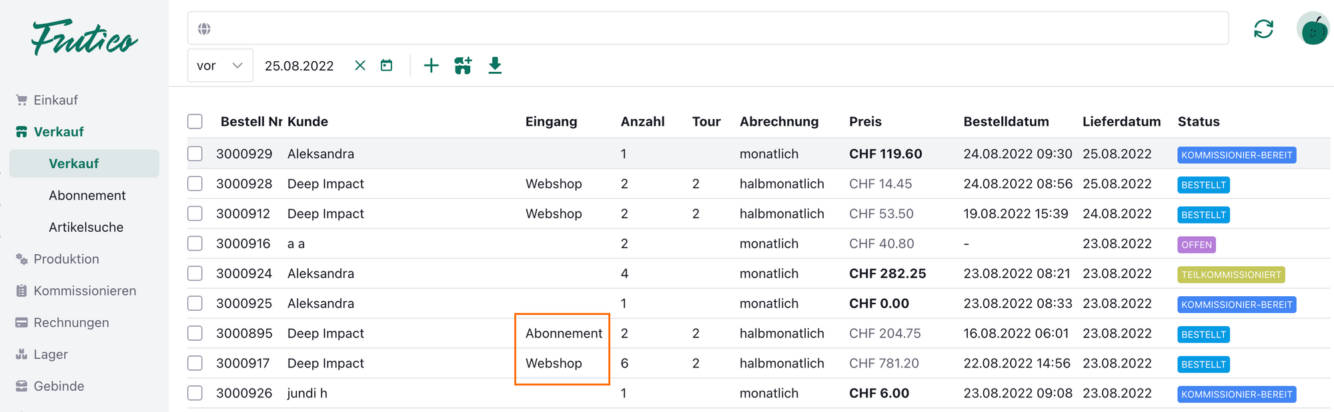Screen dimensions: 1334x412
Task: Click the plus icon to add an order
Action: click(432, 65)
